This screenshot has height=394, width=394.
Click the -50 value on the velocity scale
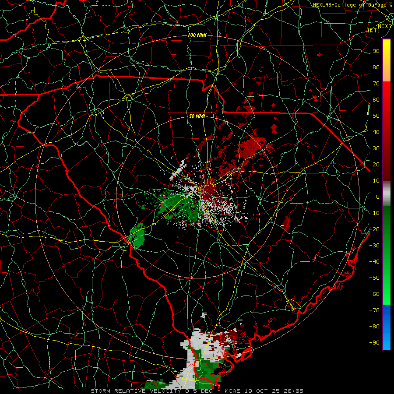pos(374,278)
